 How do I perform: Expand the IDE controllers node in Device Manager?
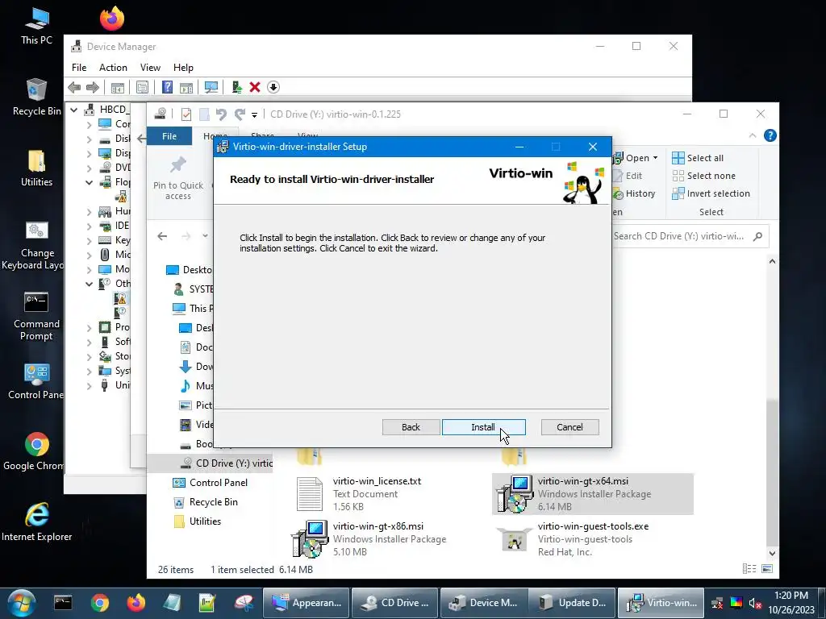(x=89, y=226)
